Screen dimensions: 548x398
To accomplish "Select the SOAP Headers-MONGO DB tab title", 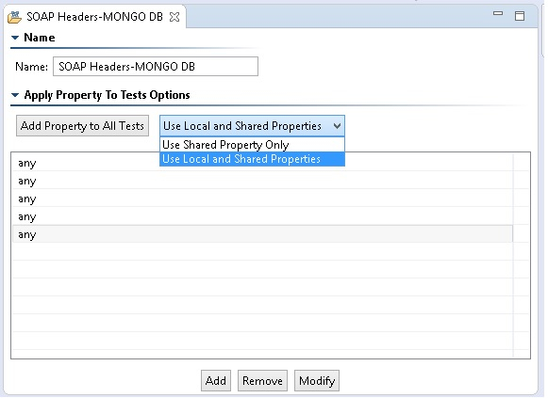I will click(94, 17).
